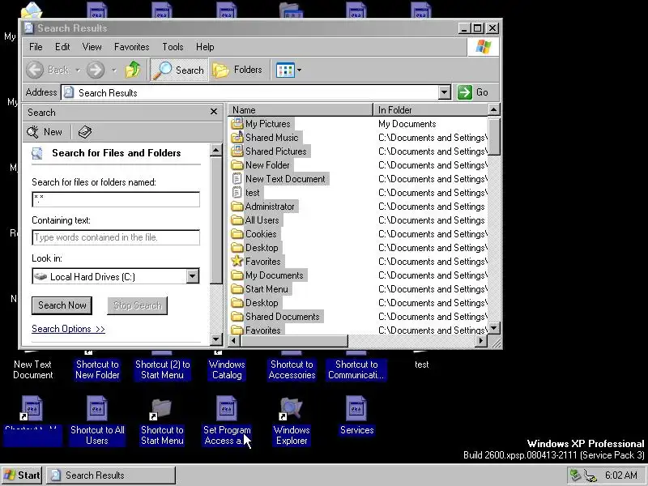The height and width of the screenshot is (486, 648).
Task: Click the taskbar clock showing 6:02 AM
Action: click(x=620, y=475)
